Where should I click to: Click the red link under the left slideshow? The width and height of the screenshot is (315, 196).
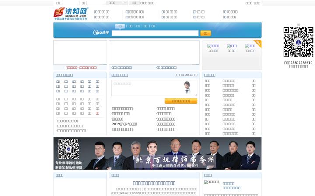pos(81,68)
